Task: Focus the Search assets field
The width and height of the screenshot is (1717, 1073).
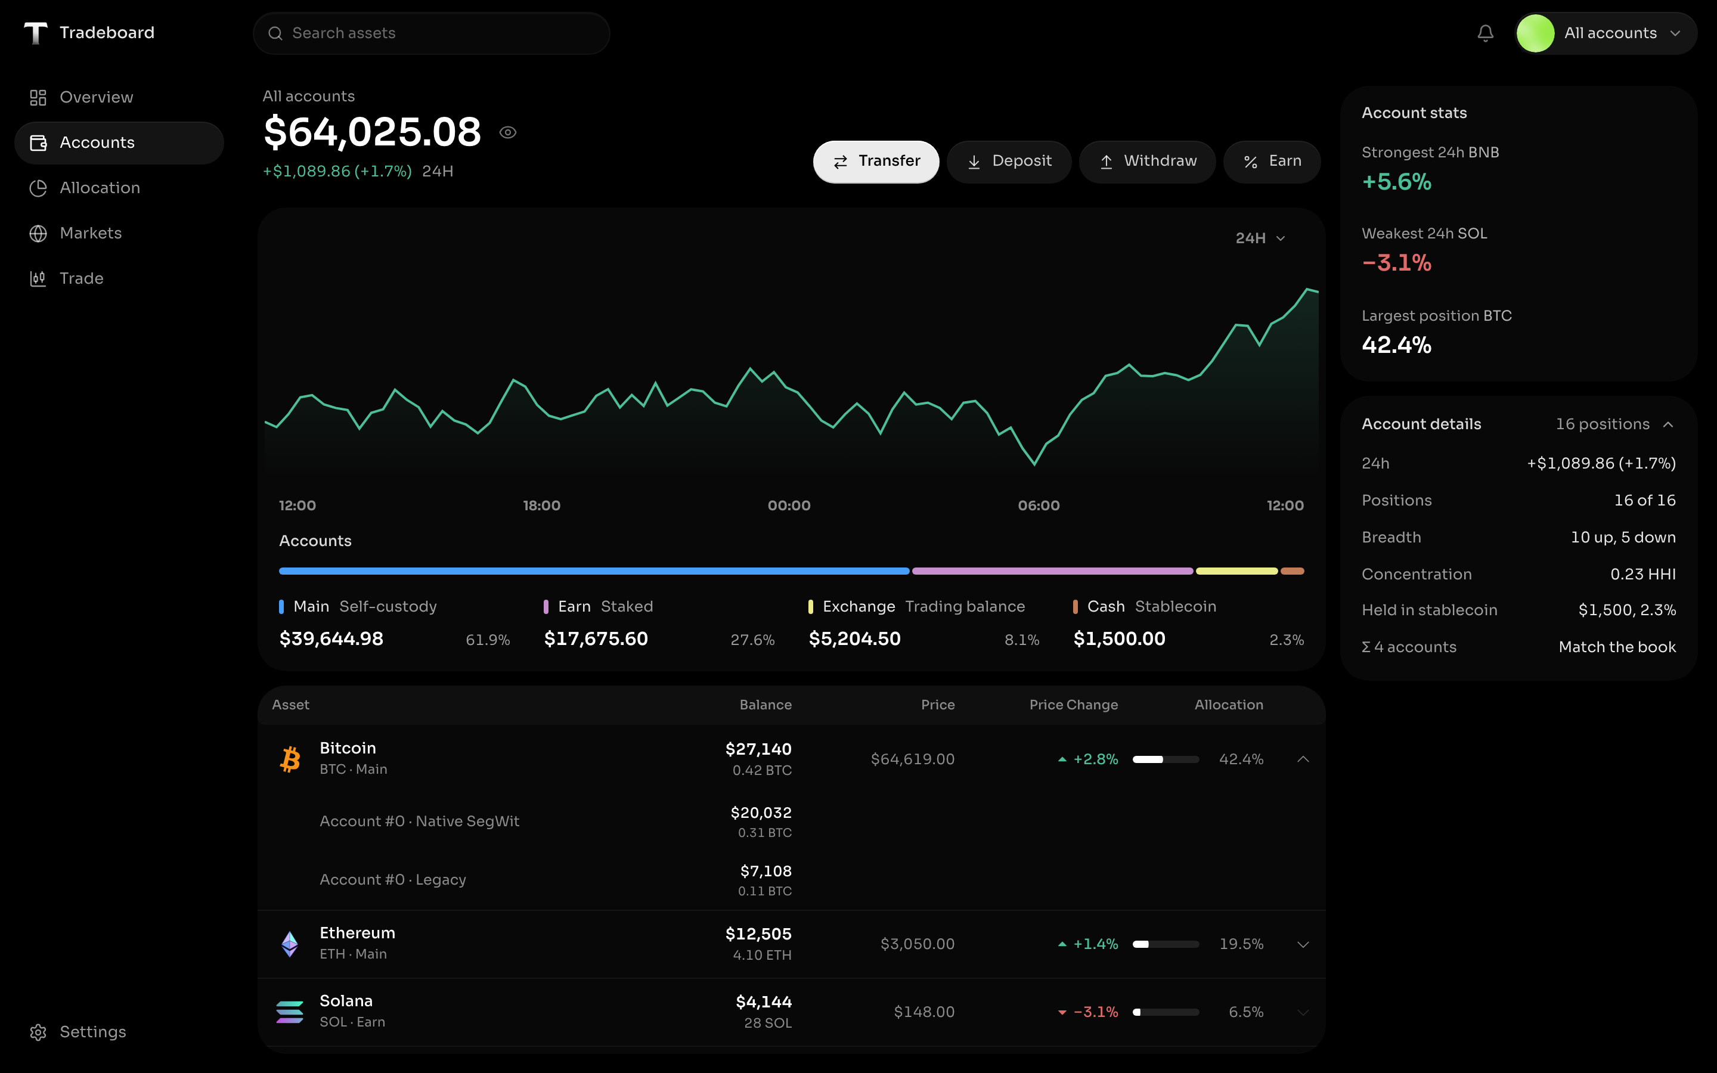Action: (432, 33)
